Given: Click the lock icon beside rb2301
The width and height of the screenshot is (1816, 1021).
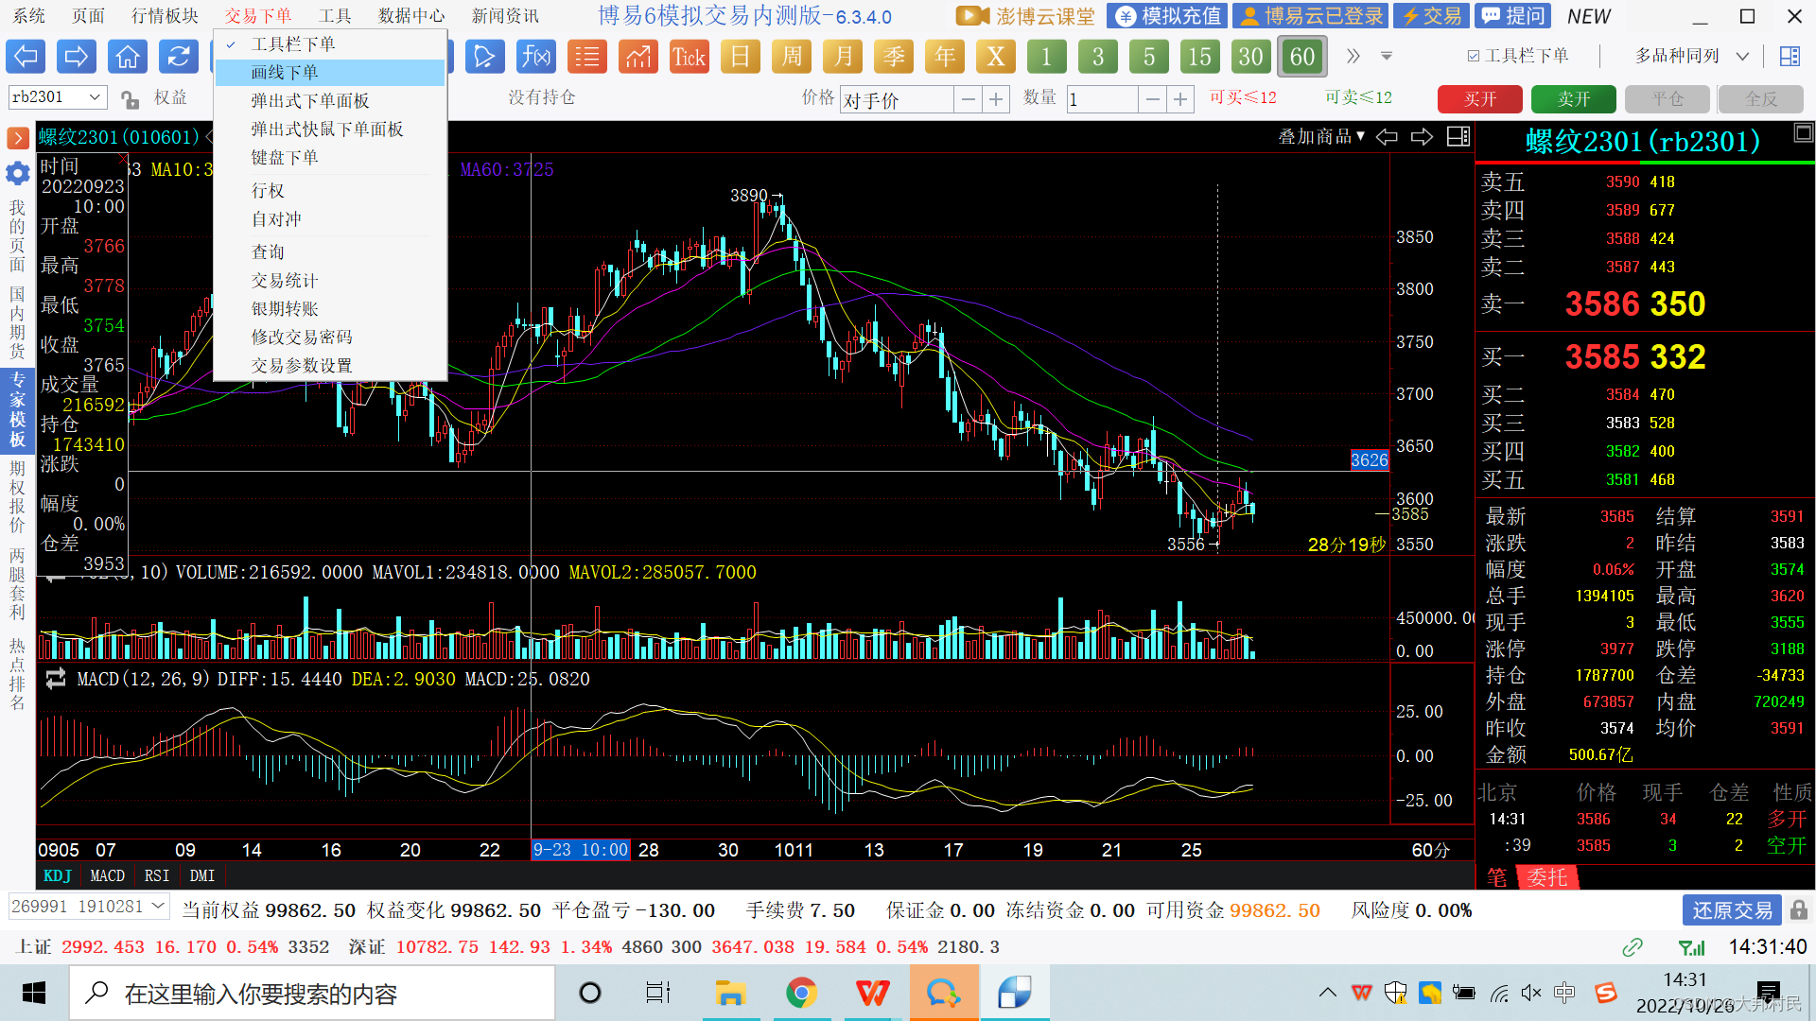Looking at the screenshot, I should (130, 98).
